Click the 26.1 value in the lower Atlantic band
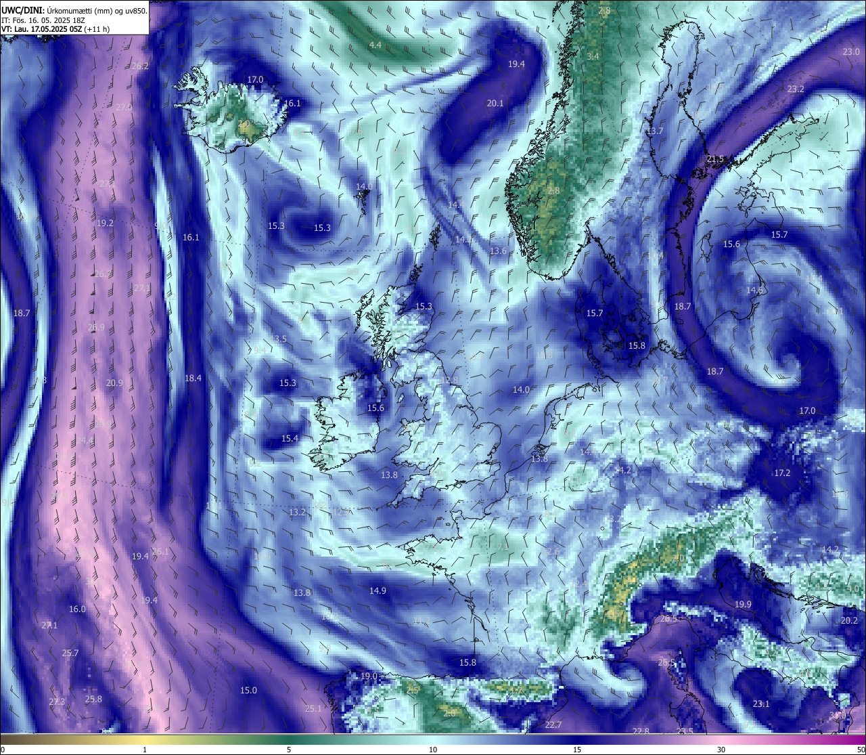This screenshot has width=866, height=755. click(x=160, y=552)
